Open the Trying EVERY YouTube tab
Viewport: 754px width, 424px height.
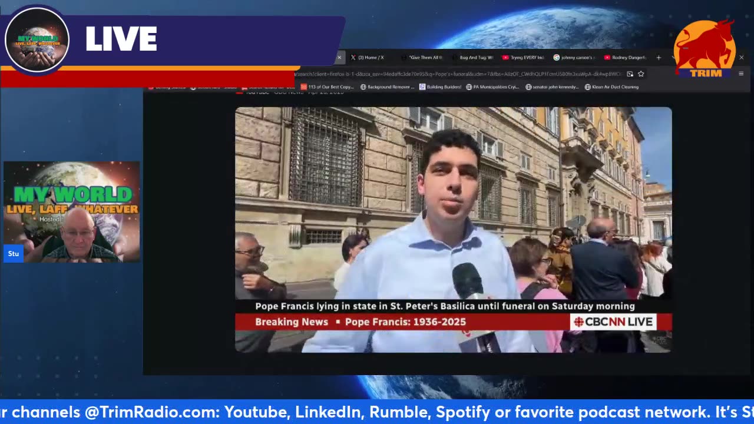[x=523, y=58]
